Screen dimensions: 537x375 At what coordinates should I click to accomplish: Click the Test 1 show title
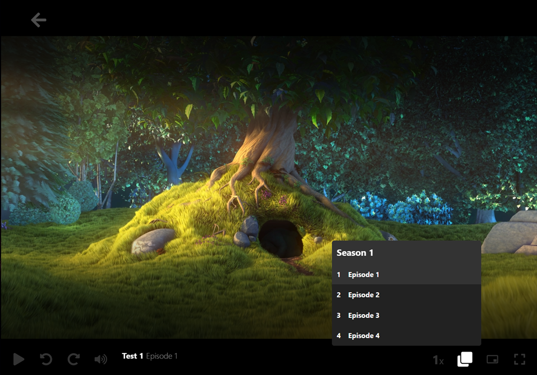(x=132, y=356)
